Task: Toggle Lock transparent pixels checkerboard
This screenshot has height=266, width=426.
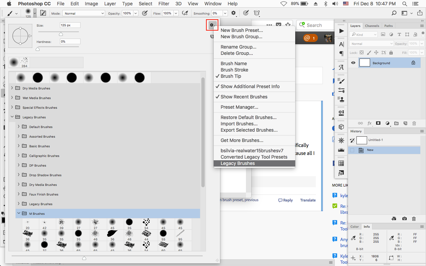Action: 361,53
